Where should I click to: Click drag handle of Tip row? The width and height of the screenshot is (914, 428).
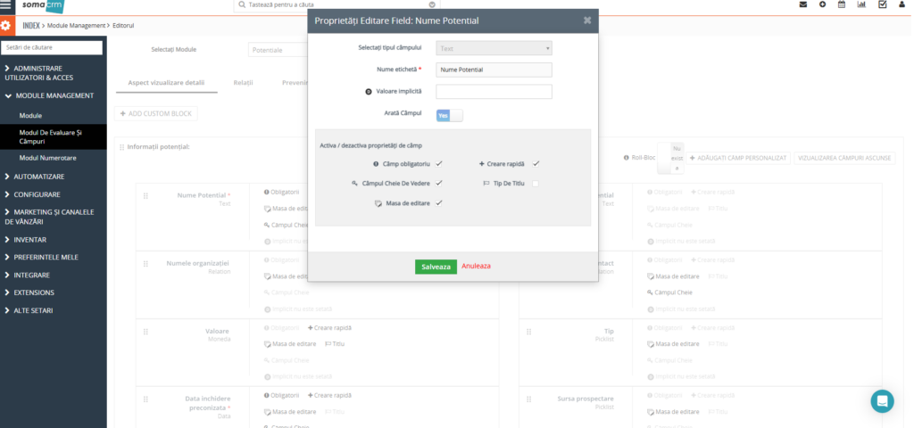coord(528,332)
